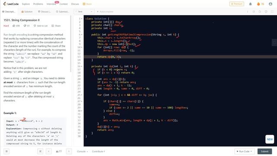Image resolution: width=277 pixels, height=156 pixels.
Task: Click the collapsed side tab at editor right edge
Action: click(x=274, y=42)
